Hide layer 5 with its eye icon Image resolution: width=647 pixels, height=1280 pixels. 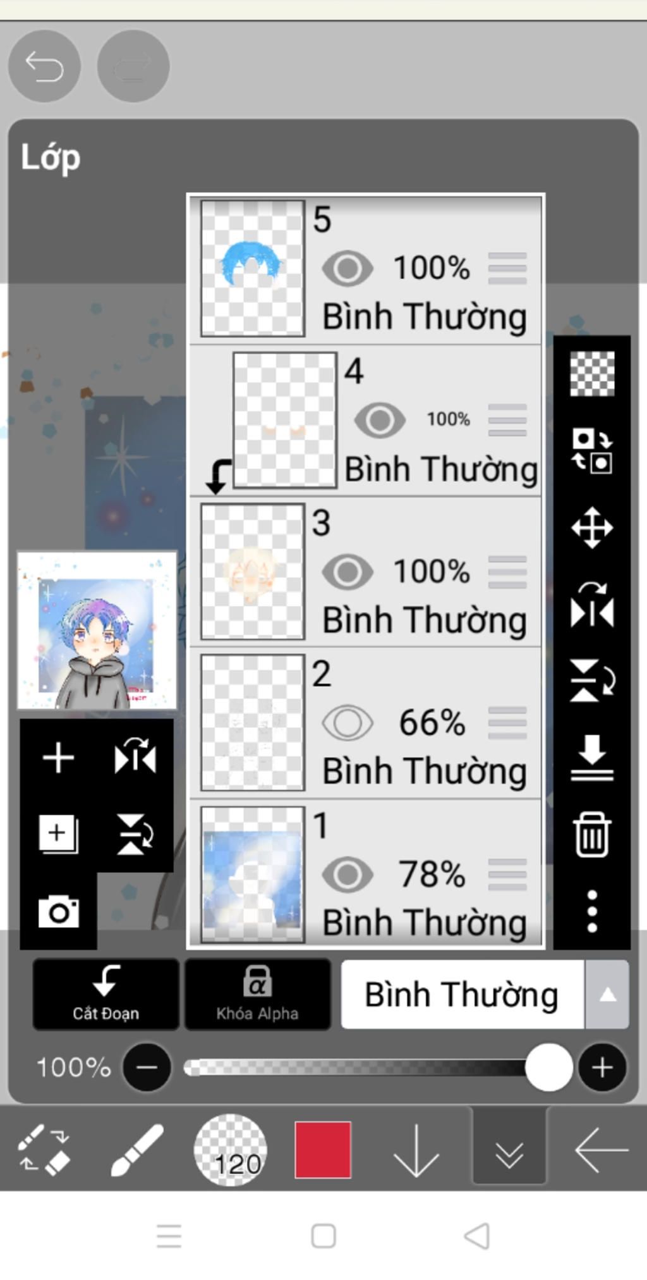click(348, 268)
